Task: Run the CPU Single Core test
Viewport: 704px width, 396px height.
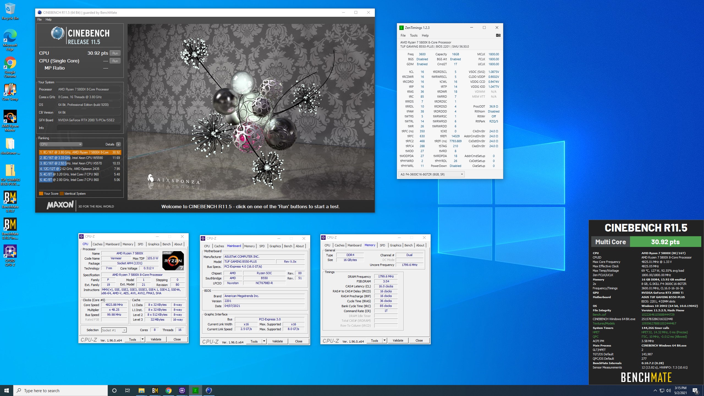Action: pyautogui.click(x=115, y=61)
